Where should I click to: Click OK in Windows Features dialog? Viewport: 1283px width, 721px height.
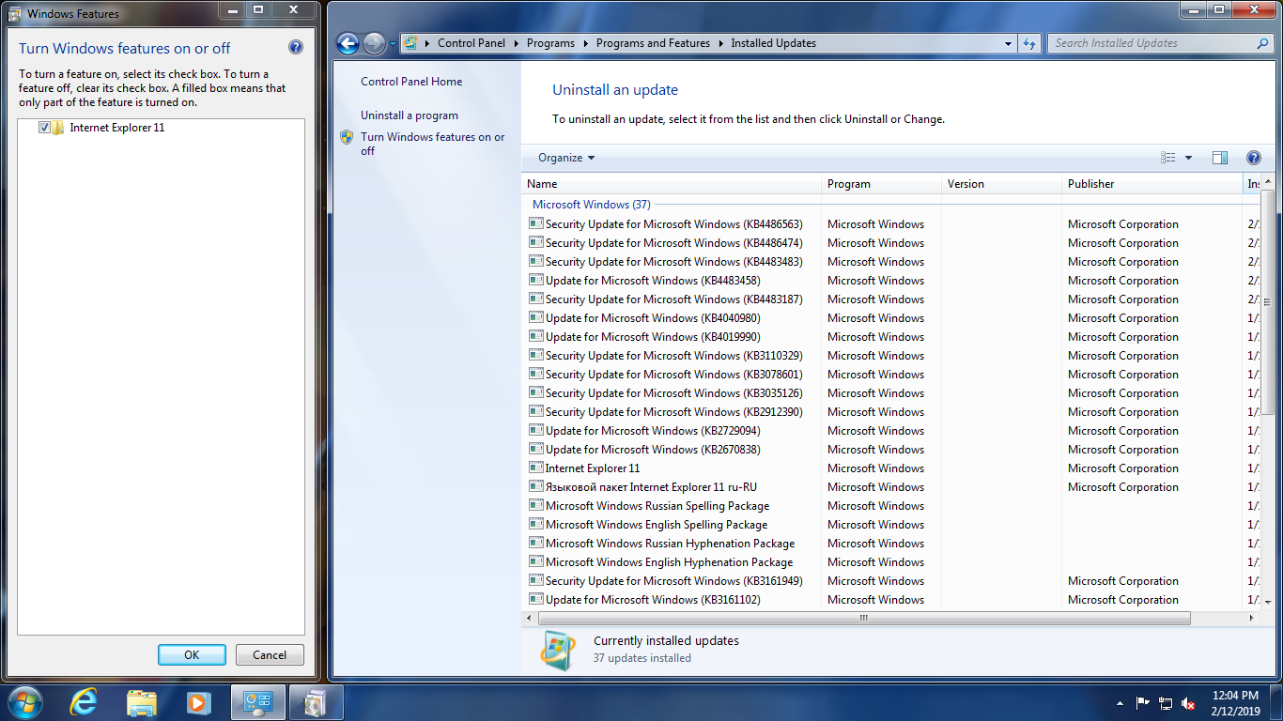click(x=192, y=655)
